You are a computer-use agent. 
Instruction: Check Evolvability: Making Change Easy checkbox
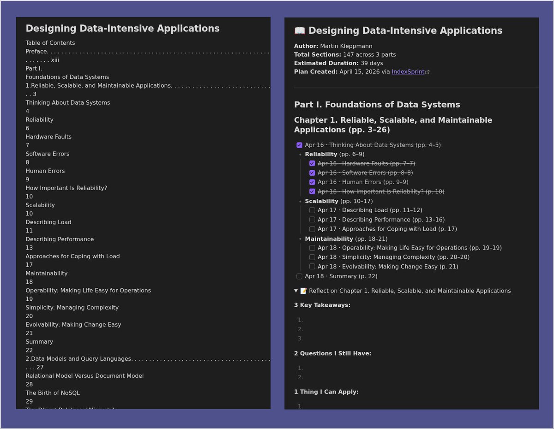pos(312,267)
